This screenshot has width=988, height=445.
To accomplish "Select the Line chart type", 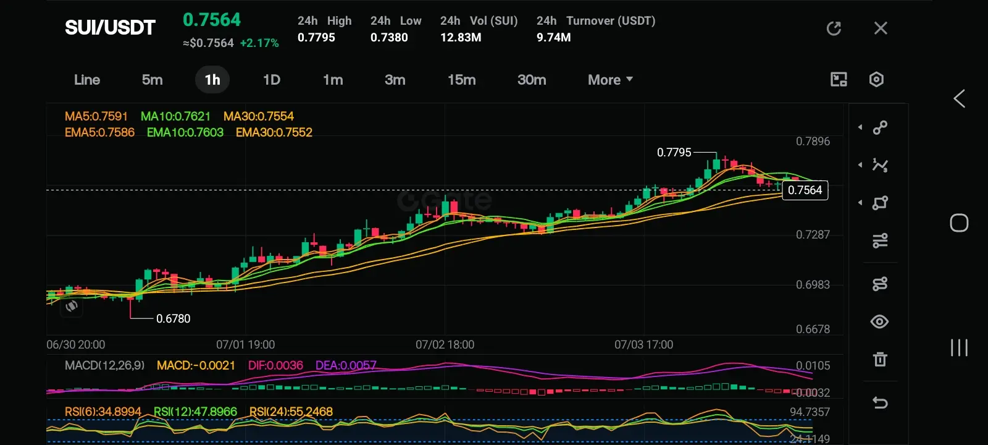I will click(x=87, y=80).
